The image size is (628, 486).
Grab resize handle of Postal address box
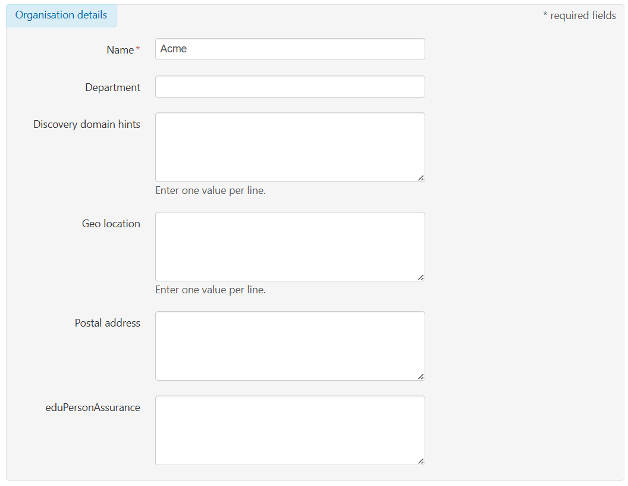pyautogui.click(x=421, y=377)
